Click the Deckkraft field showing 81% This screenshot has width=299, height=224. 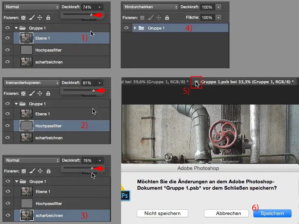click(89, 83)
